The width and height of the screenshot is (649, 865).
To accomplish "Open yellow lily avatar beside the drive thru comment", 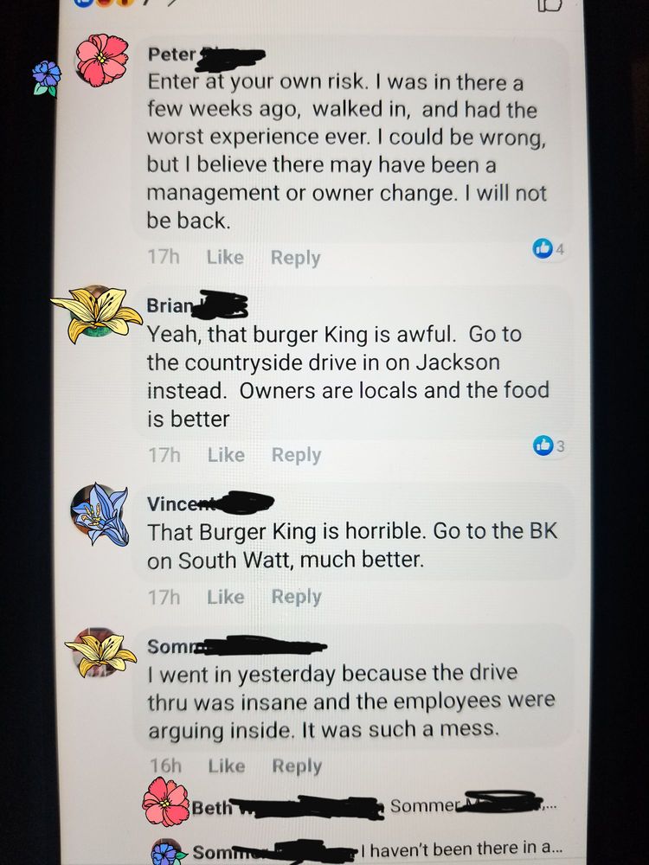I will click(100, 654).
